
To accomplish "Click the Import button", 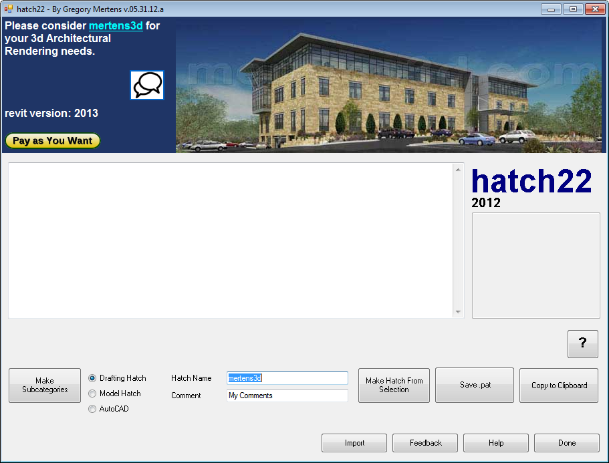I will coord(354,443).
